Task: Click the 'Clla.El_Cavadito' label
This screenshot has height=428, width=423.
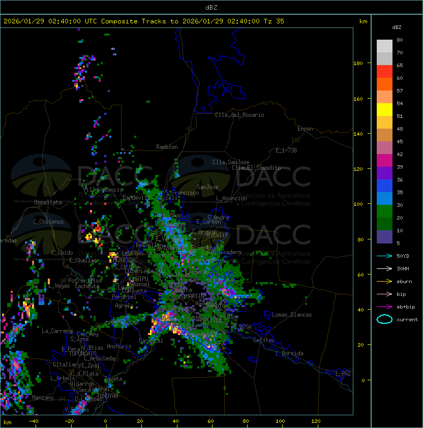Action: [256, 168]
